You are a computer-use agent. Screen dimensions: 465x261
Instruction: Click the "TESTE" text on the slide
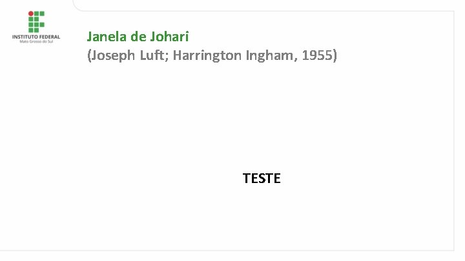coord(262,179)
